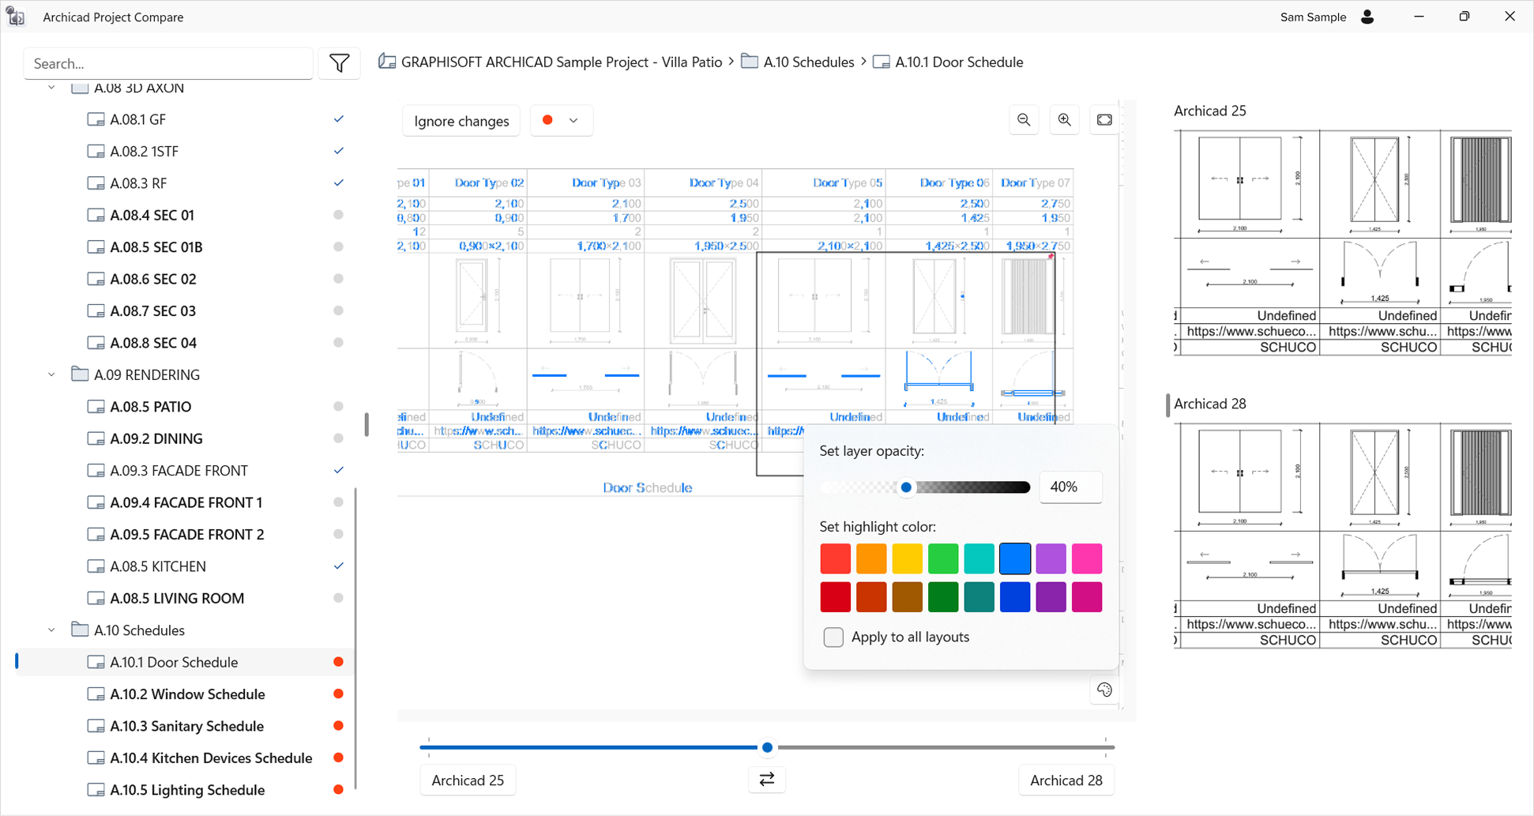Zoom out of the comparison view
Viewport: 1534px width, 816px height.
1024,120
